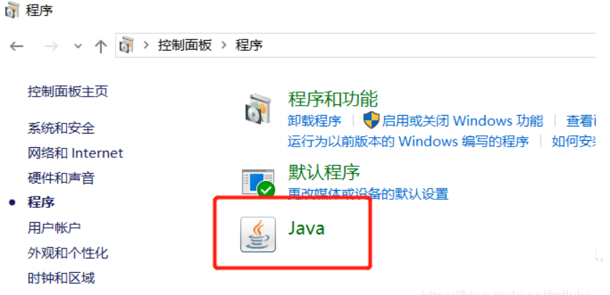
Task: Click the Default Programs icon
Action: (x=258, y=183)
